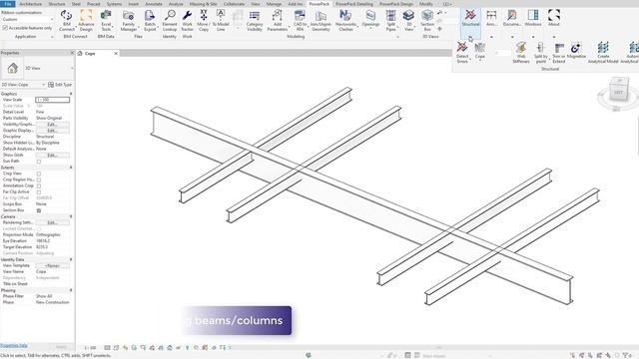Viewport: 639px width, 359px height.
Task: Click the View Scale input field
Action: pos(52,100)
